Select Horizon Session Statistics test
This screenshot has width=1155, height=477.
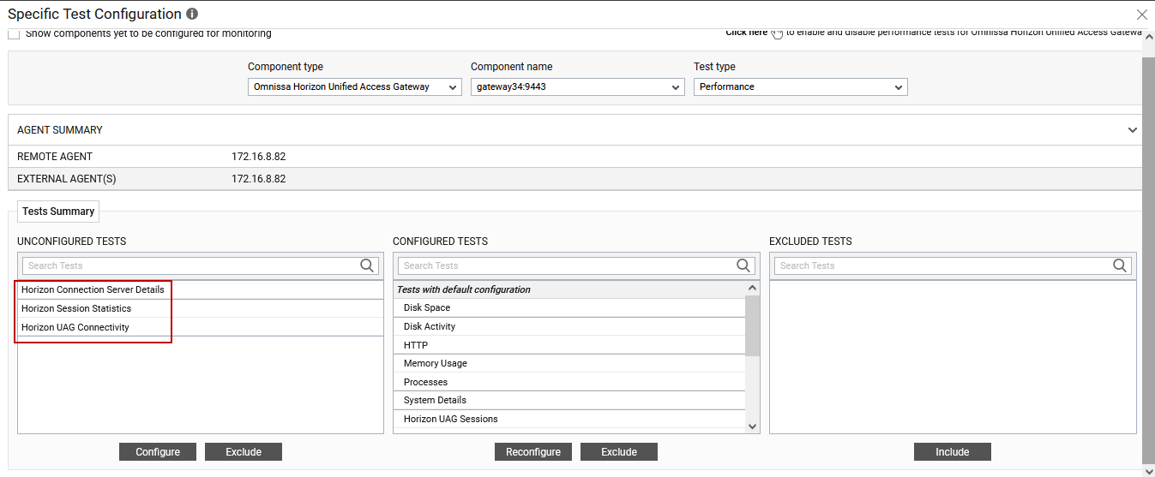pos(201,308)
